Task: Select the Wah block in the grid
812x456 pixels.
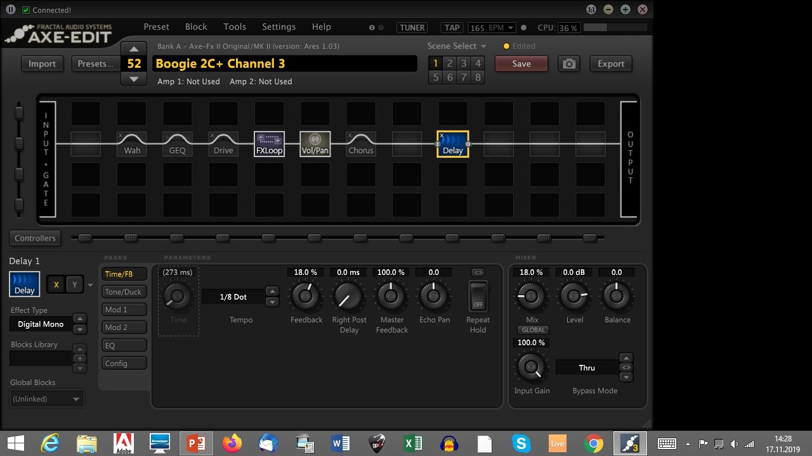Action: (132, 144)
